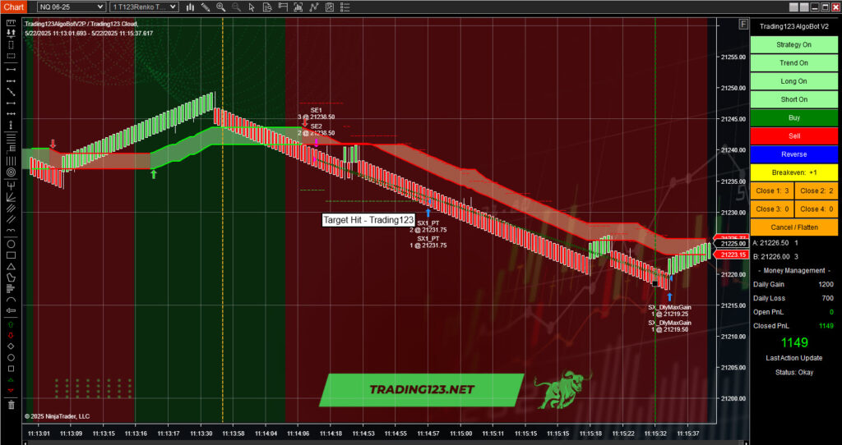This screenshot has height=445, width=842.
Task: Click the zoom out magnifier
Action: point(236,7)
